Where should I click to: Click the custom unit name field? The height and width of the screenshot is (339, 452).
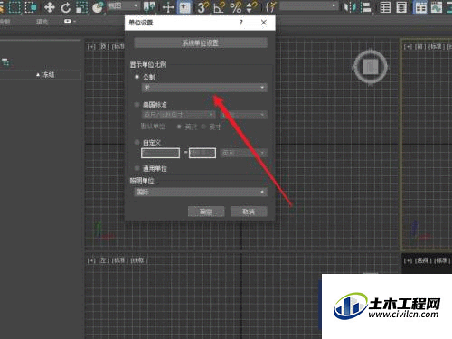160,153
